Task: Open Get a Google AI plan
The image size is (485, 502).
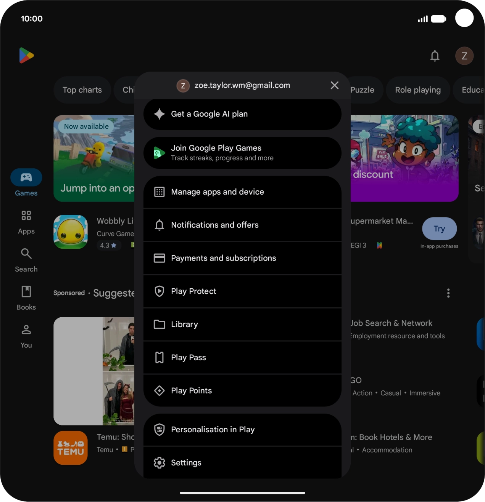Action: click(x=242, y=114)
